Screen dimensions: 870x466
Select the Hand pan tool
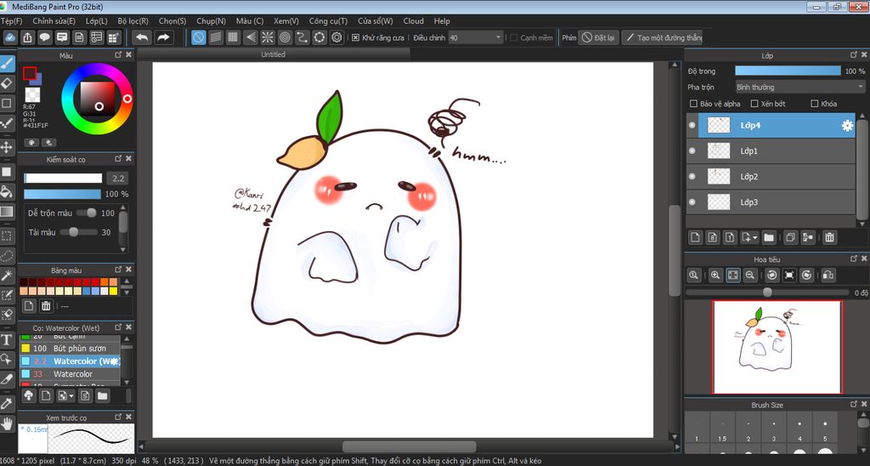coord(7,423)
